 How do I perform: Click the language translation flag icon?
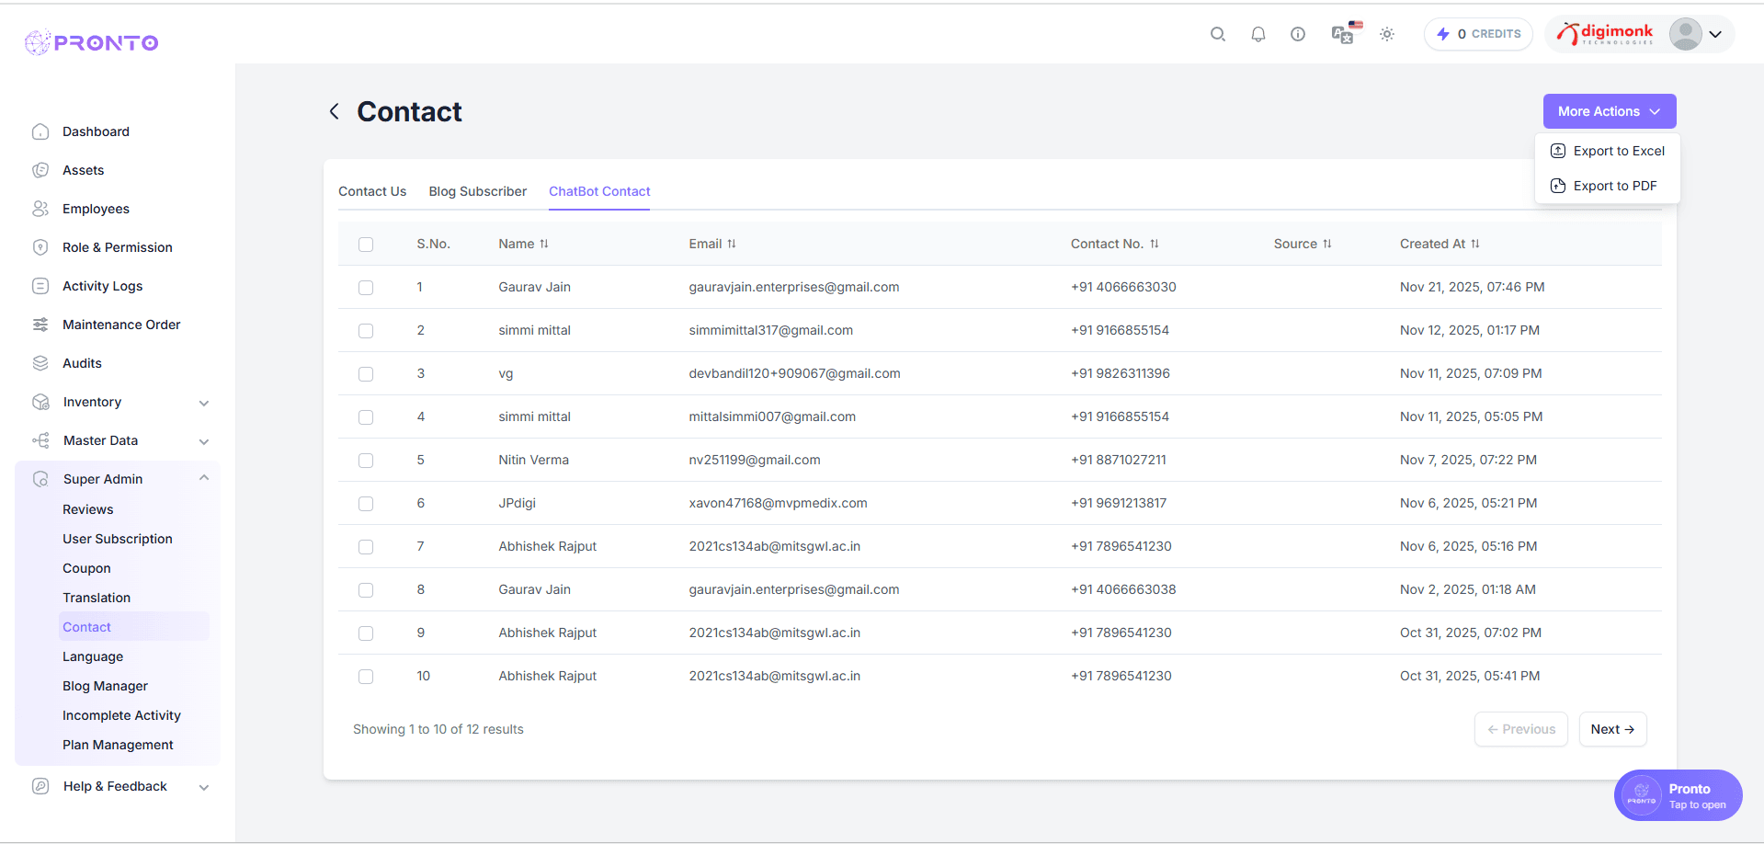coord(1343,33)
